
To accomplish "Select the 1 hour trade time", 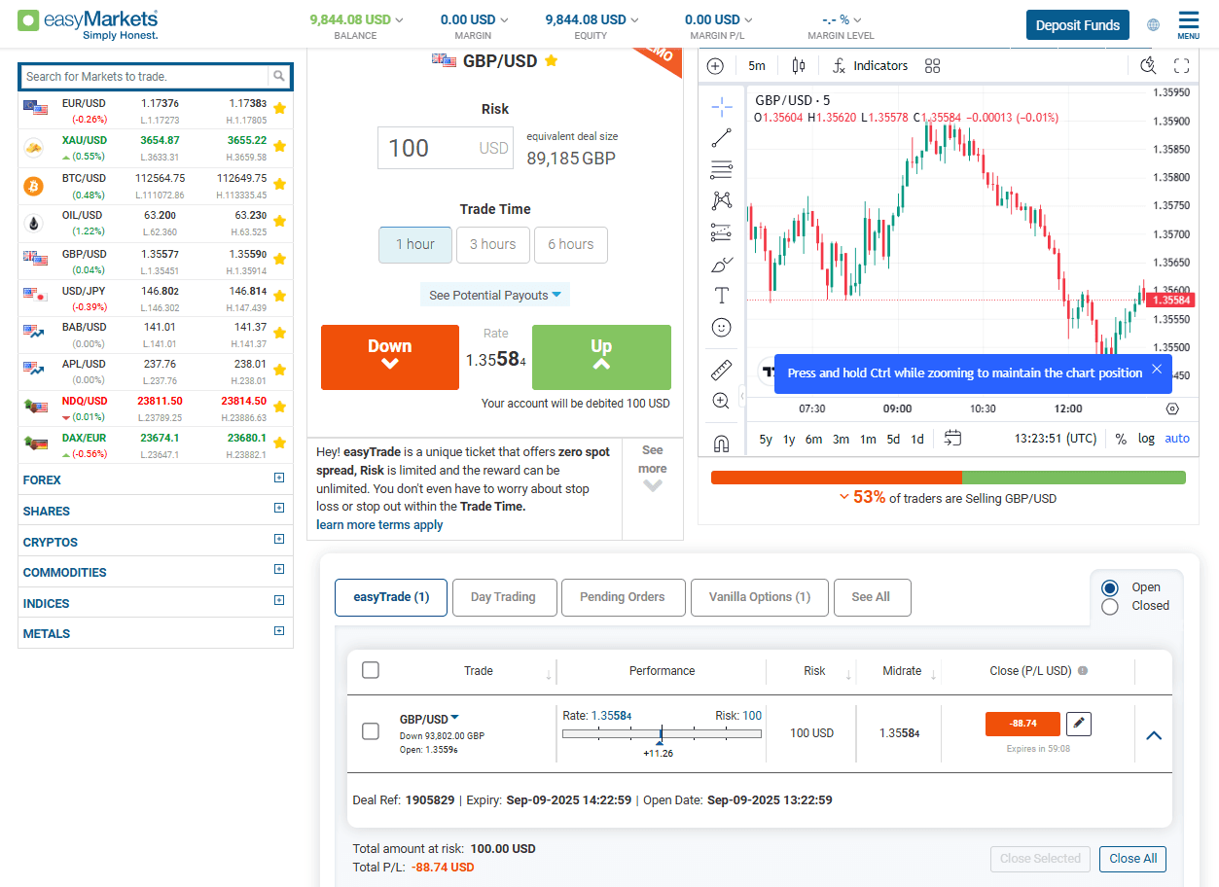I will [x=415, y=245].
